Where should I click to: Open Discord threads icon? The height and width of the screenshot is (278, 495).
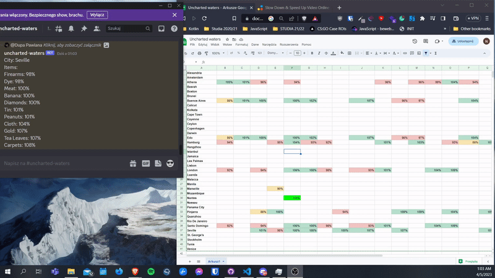tap(59, 28)
